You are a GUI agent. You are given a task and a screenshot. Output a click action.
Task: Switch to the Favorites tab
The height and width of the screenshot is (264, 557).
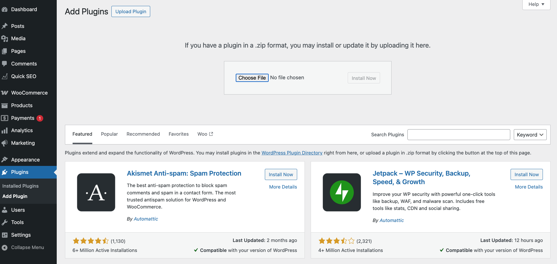coord(179,134)
